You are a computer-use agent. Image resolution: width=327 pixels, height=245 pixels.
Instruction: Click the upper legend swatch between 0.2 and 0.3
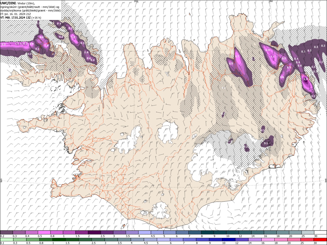point(7,232)
